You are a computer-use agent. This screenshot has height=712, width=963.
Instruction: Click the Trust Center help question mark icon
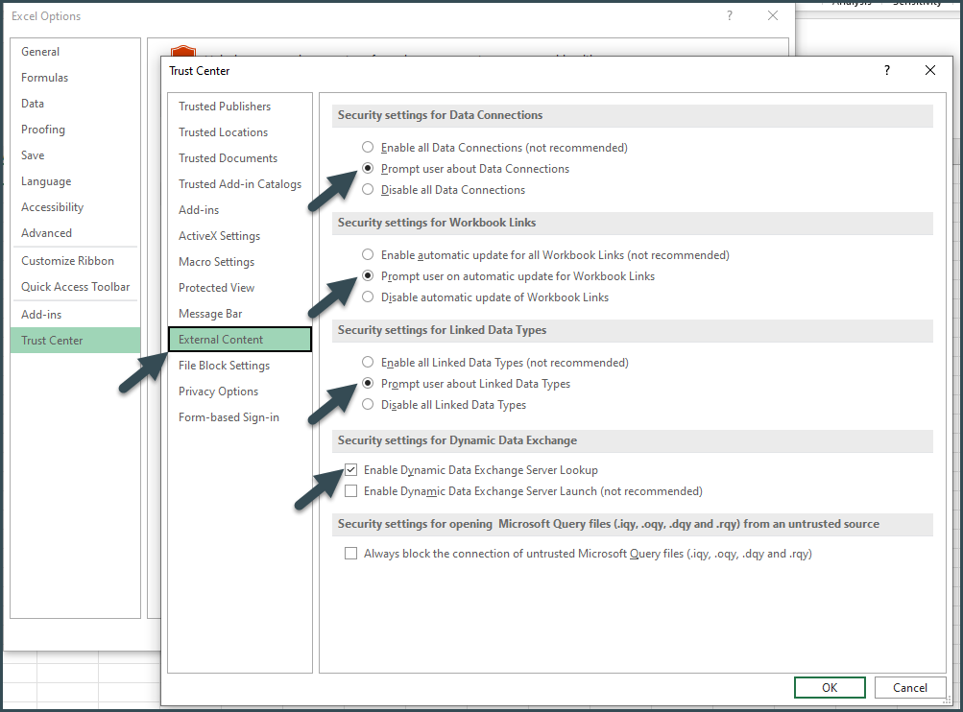pyautogui.click(x=886, y=70)
